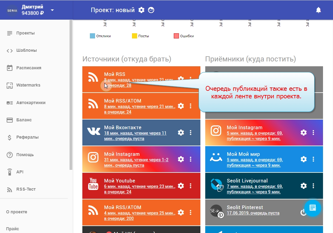The height and width of the screenshot is (233, 333).
Task: Open settings gear for Seolit Livejournal receiver
Action: pyautogui.click(x=303, y=186)
